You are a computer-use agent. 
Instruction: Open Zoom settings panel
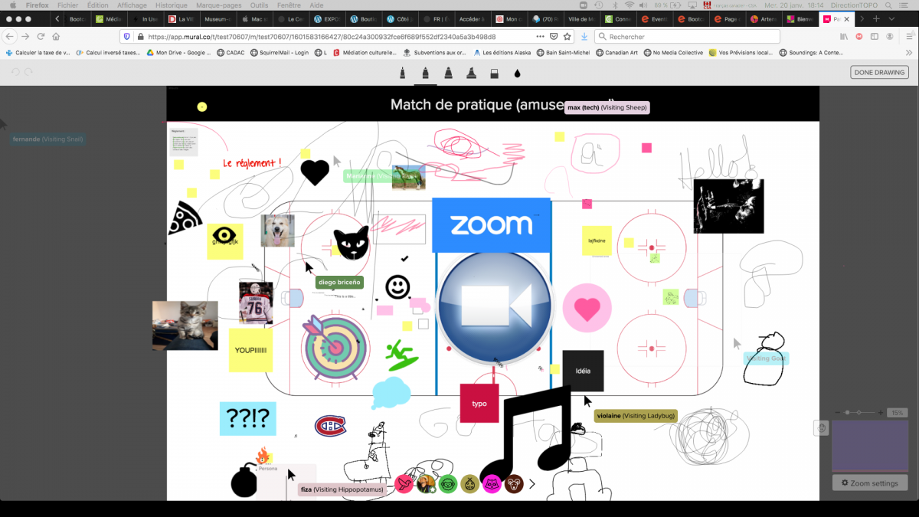pyautogui.click(x=869, y=483)
